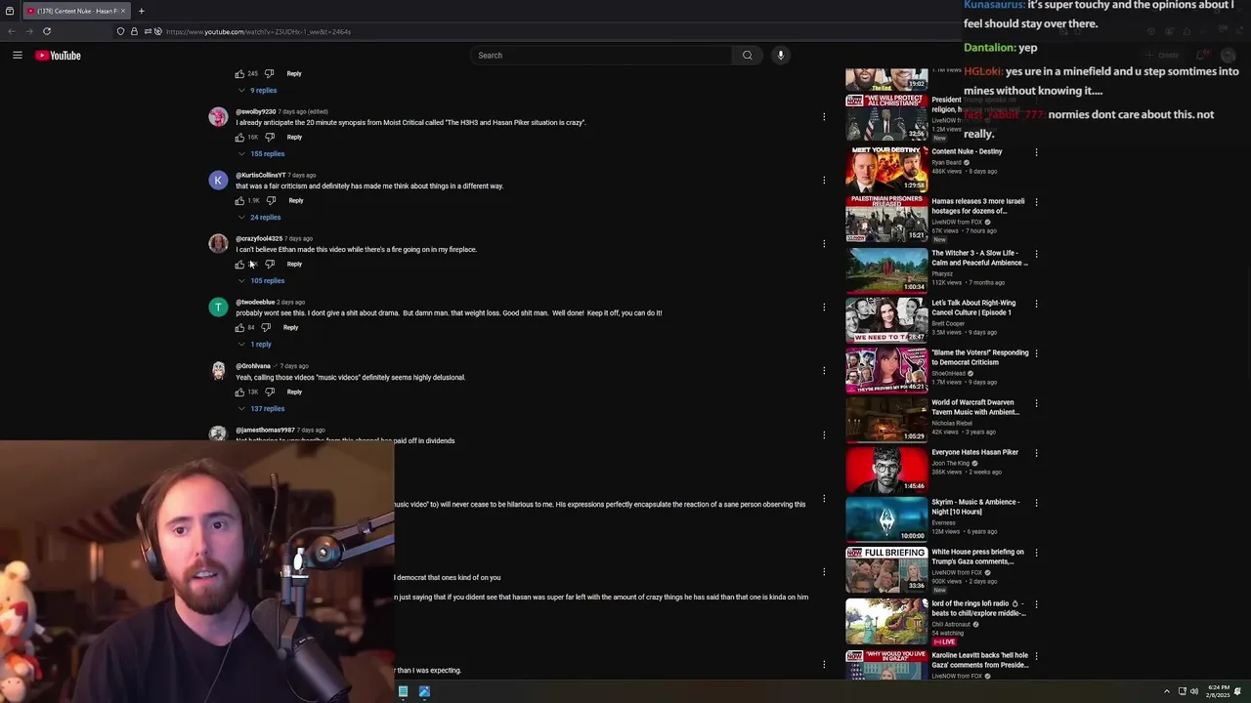Open the @Grohlvana channel link
The height and width of the screenshot is (703, 1251).
[x=253, y=366]
